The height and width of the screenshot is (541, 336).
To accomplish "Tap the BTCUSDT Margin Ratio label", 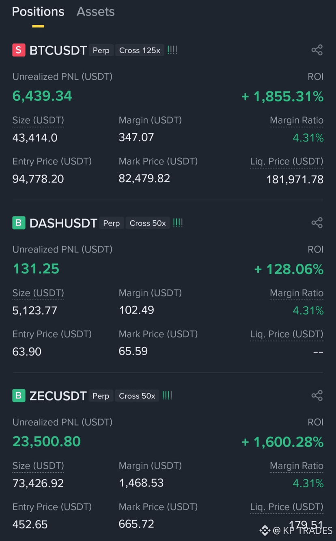I will point(297,121).
